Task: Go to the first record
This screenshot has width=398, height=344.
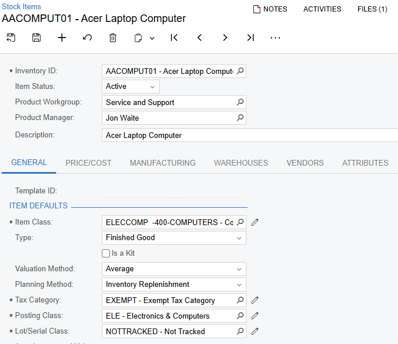Action: coord(174,38)
